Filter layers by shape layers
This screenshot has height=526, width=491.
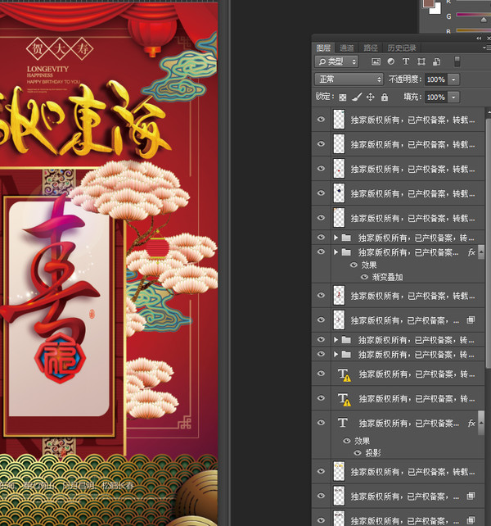coord(421,61)
